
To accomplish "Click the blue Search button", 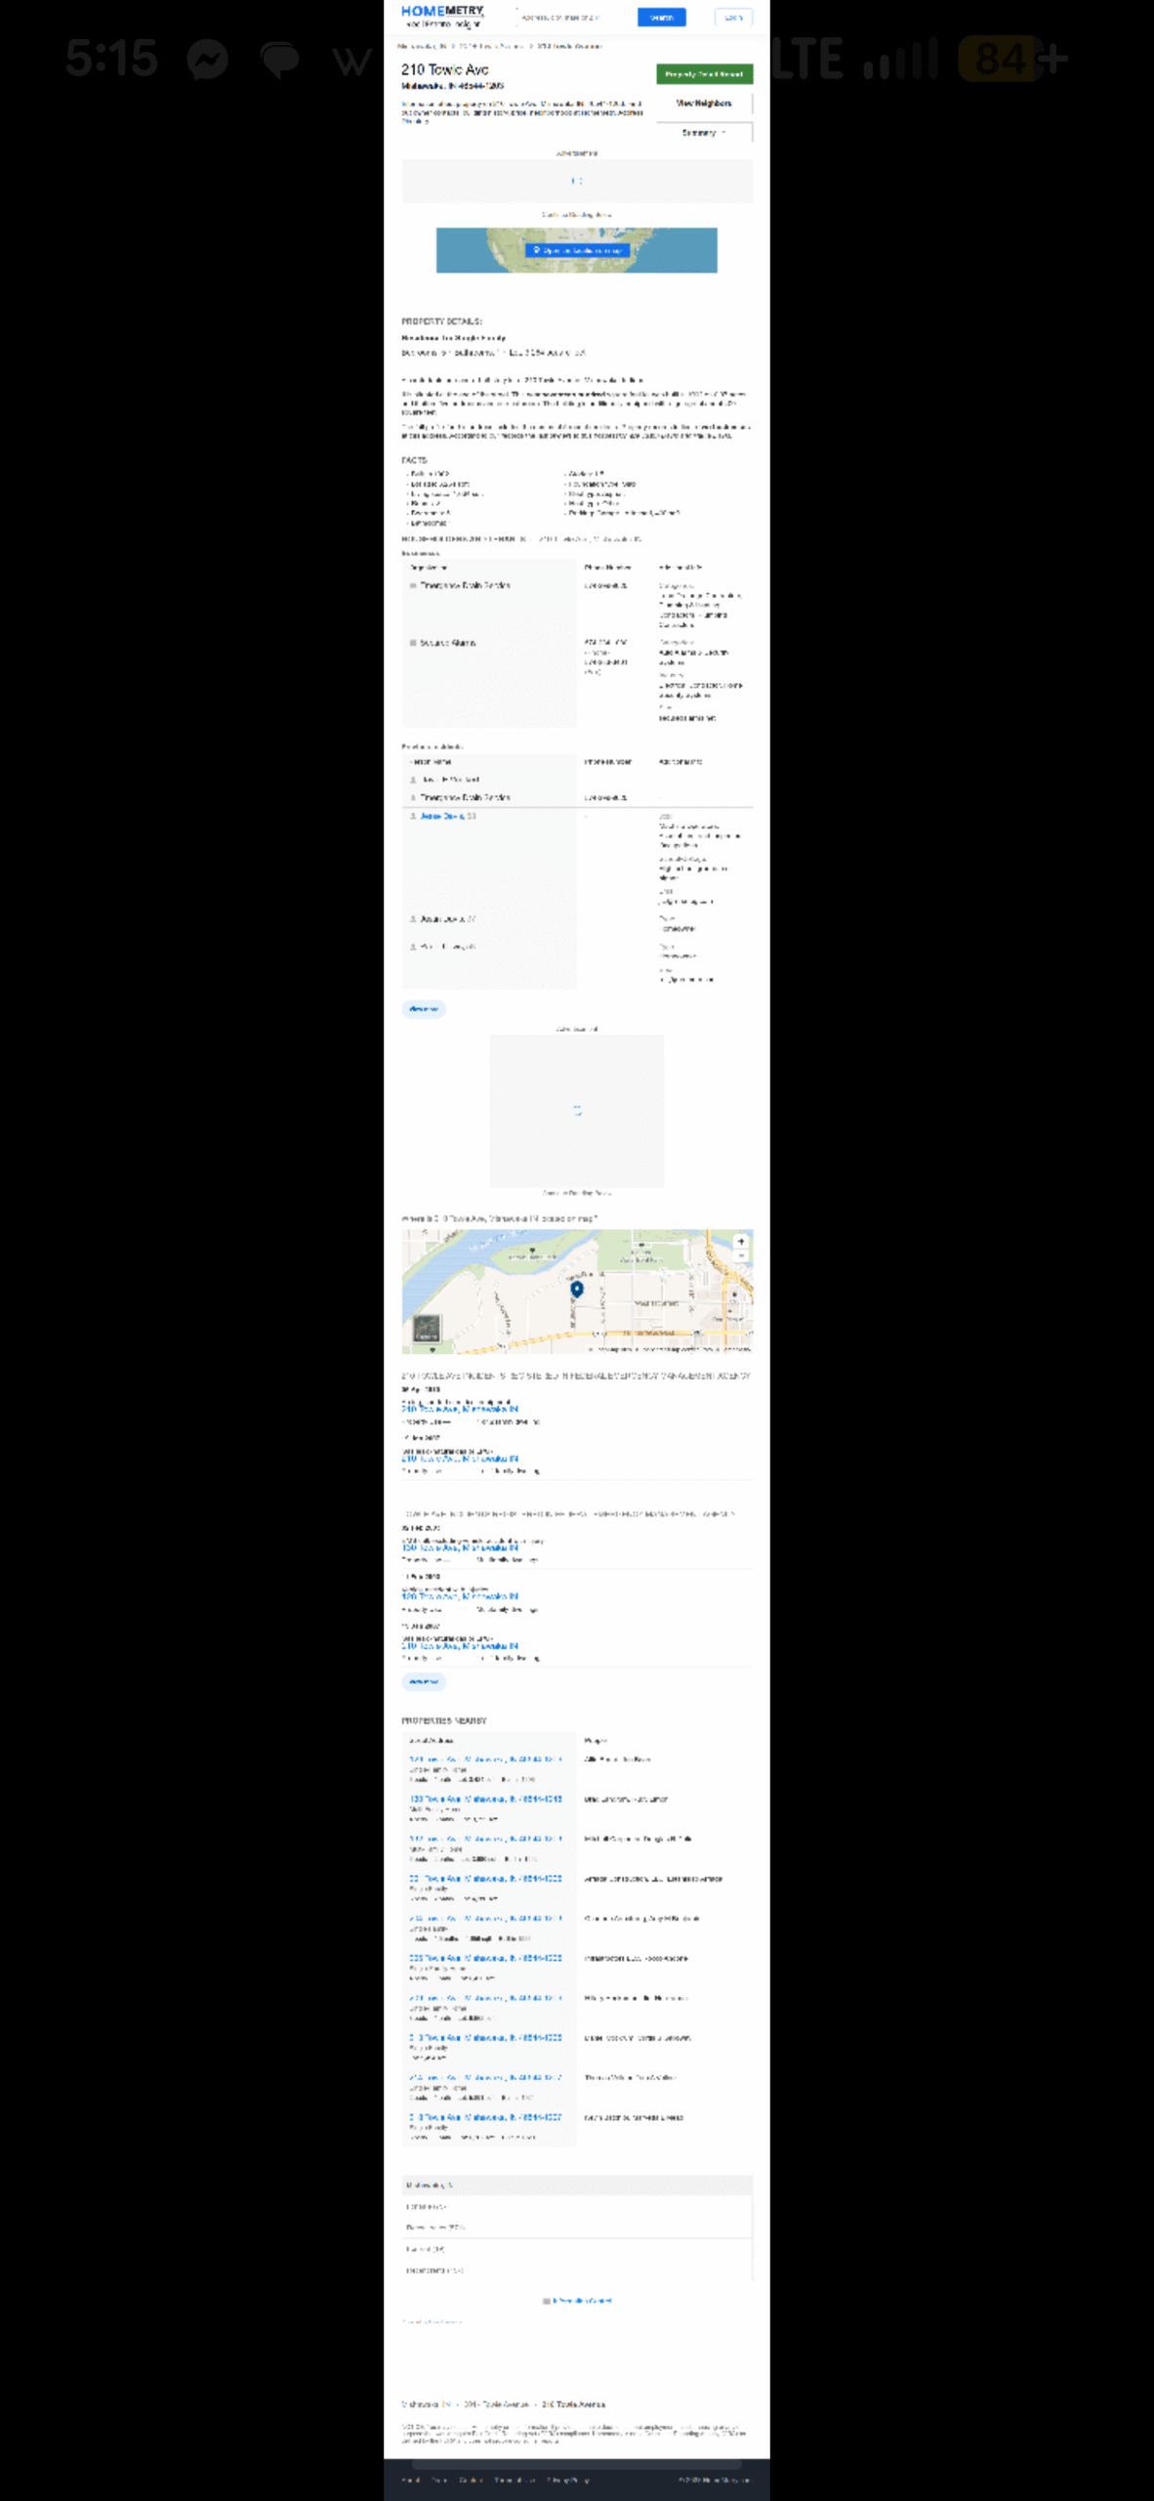I will pos(661,18).
